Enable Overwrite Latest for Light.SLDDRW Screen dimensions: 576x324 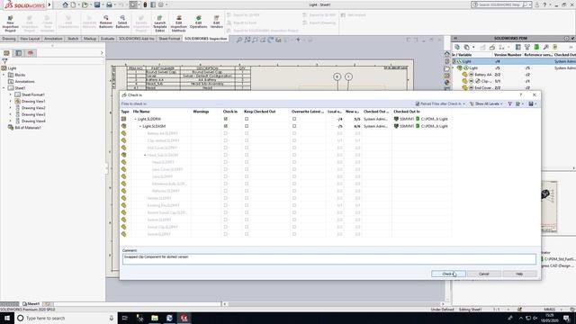click(294, 119)
